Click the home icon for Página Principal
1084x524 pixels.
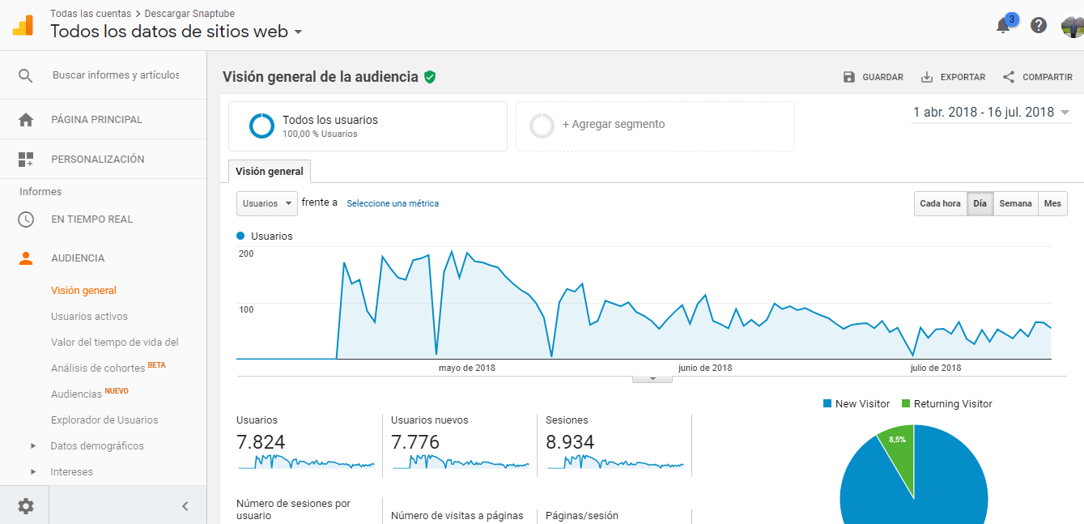click(26, 120)
